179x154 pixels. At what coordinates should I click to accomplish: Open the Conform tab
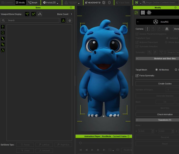click(x=7, y=3)
